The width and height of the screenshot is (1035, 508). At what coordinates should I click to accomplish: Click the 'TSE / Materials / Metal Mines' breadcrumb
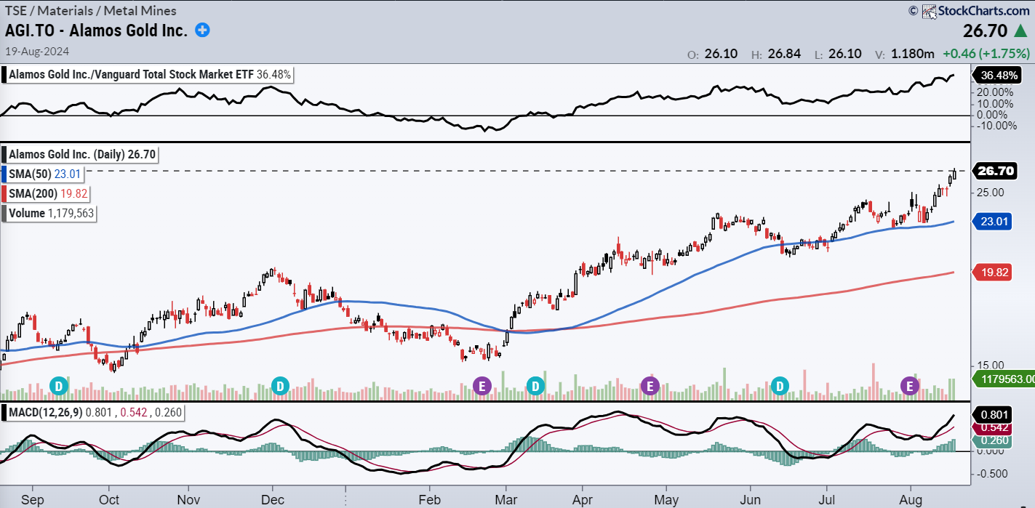[x=90, y=11]
